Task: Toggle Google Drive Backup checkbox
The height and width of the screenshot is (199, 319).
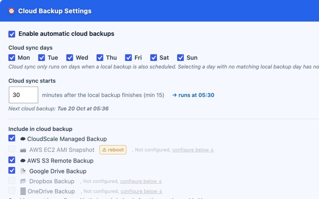Action: point(12,170)
